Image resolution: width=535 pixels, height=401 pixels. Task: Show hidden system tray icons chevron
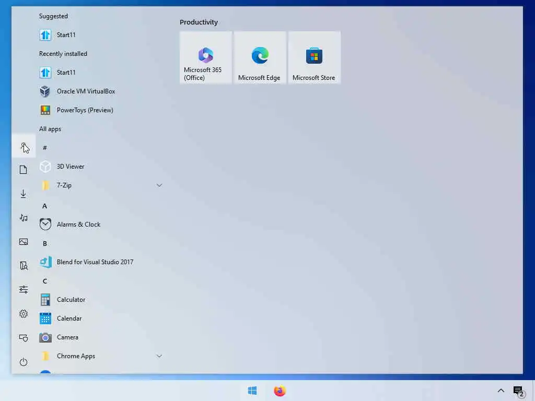click(x=501, y=391)
